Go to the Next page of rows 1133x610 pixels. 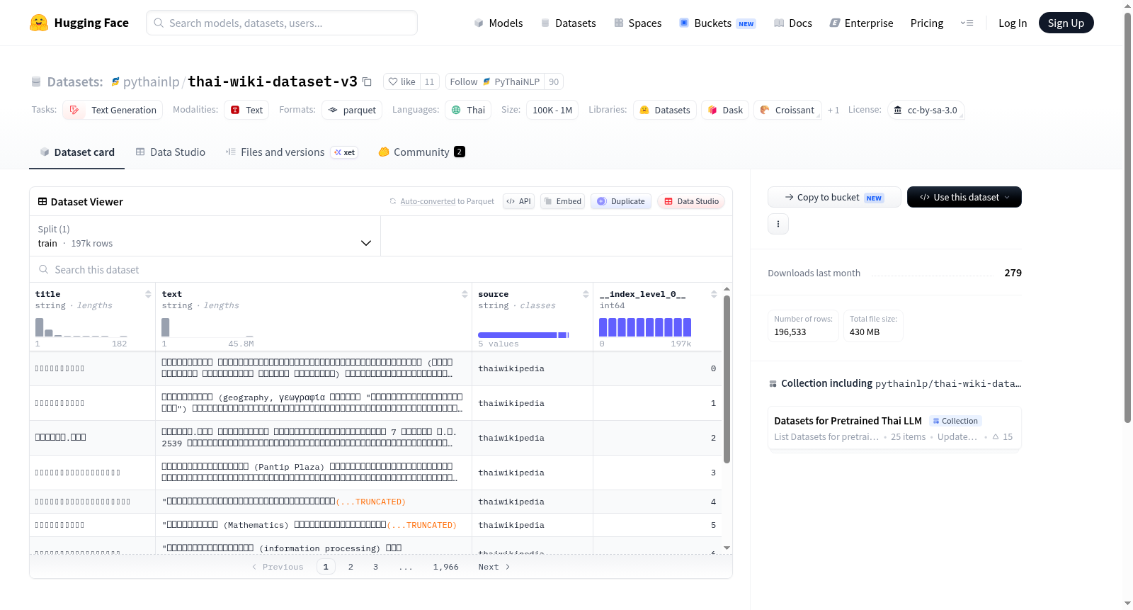[x=494, y=567]
